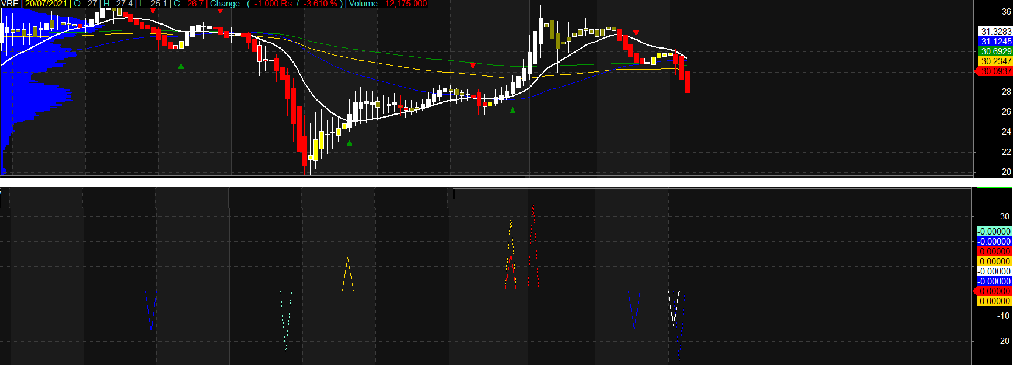Select the green 30.6929 price label
This screenshot has height=365, width=1013.
pos(995,51)
